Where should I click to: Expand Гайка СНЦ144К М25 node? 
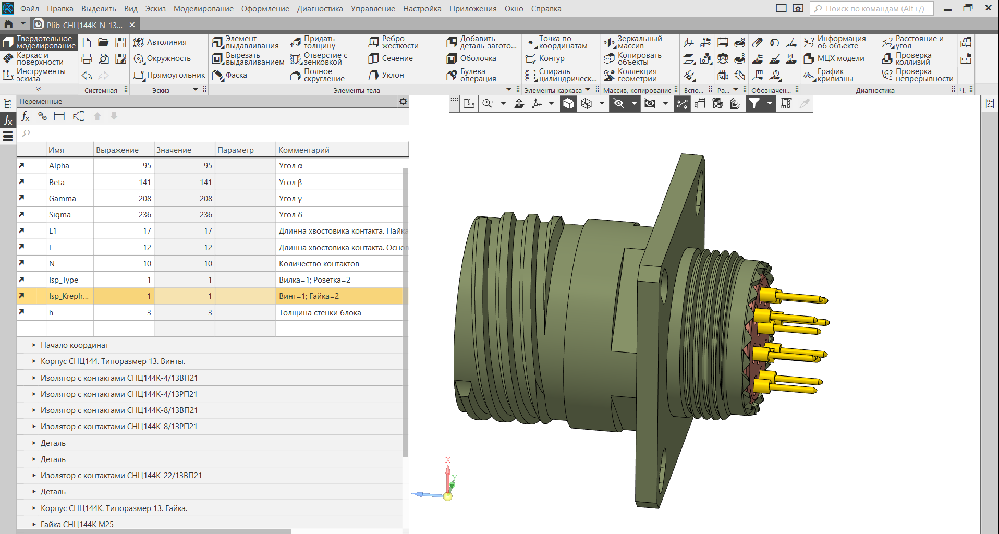pos(34,525)
